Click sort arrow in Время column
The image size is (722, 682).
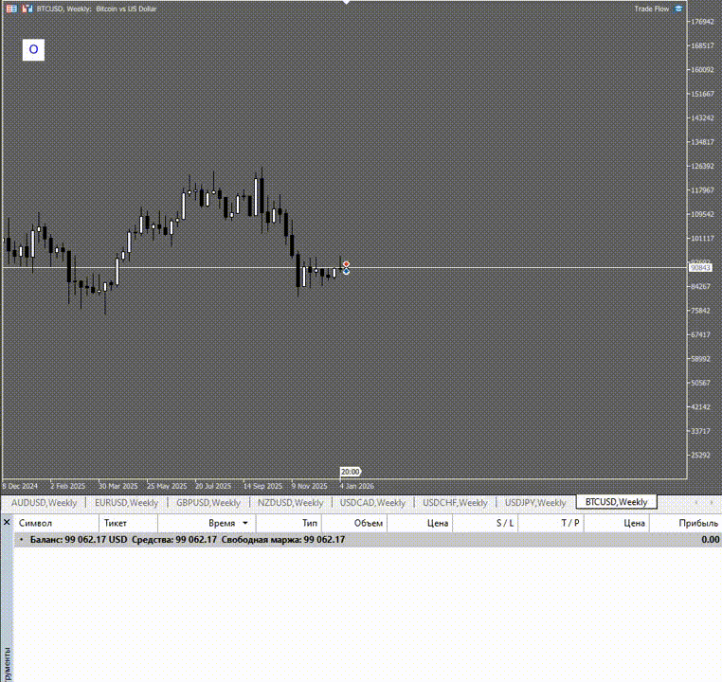point(245,523)
